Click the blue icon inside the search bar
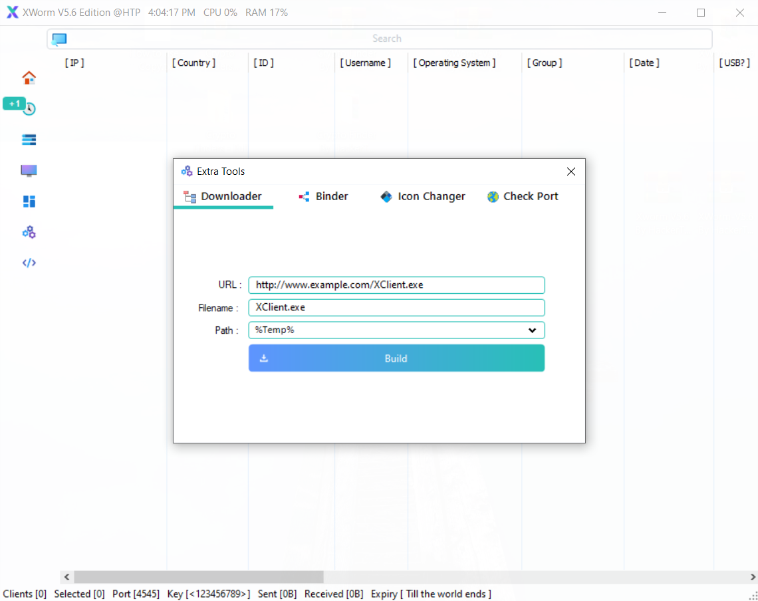 point(60,39)
